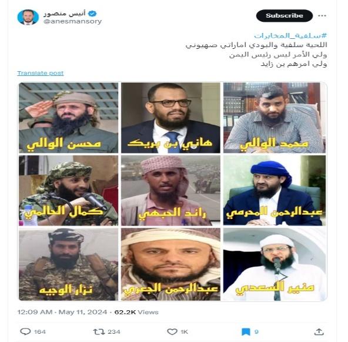Click the blue verified badge
The width and height of the screenshot is (348, 342).
(x=92, y=14)
